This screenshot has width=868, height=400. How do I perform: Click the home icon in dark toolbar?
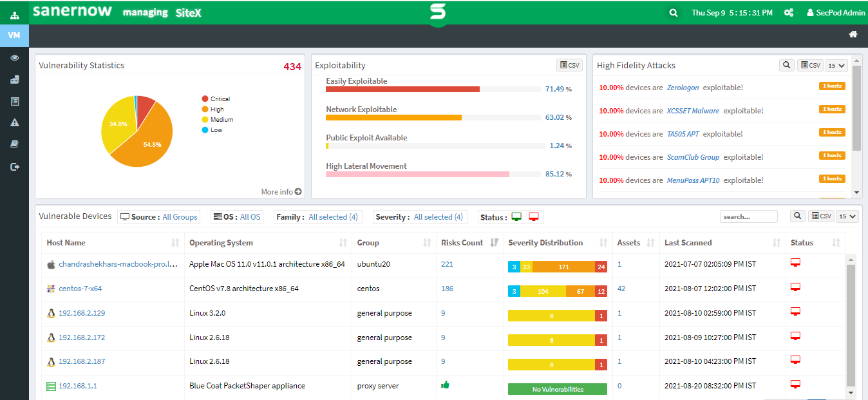(853, 34)
